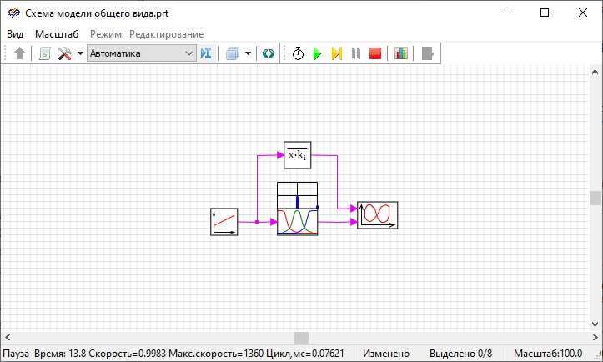Select the linear ramp source block
The image size is (603, 362).
pos(224,222)
